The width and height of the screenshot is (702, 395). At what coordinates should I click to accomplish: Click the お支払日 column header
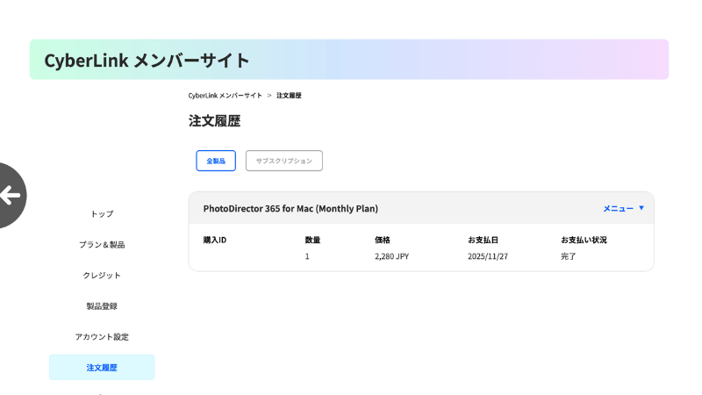[x=484, y=240]
